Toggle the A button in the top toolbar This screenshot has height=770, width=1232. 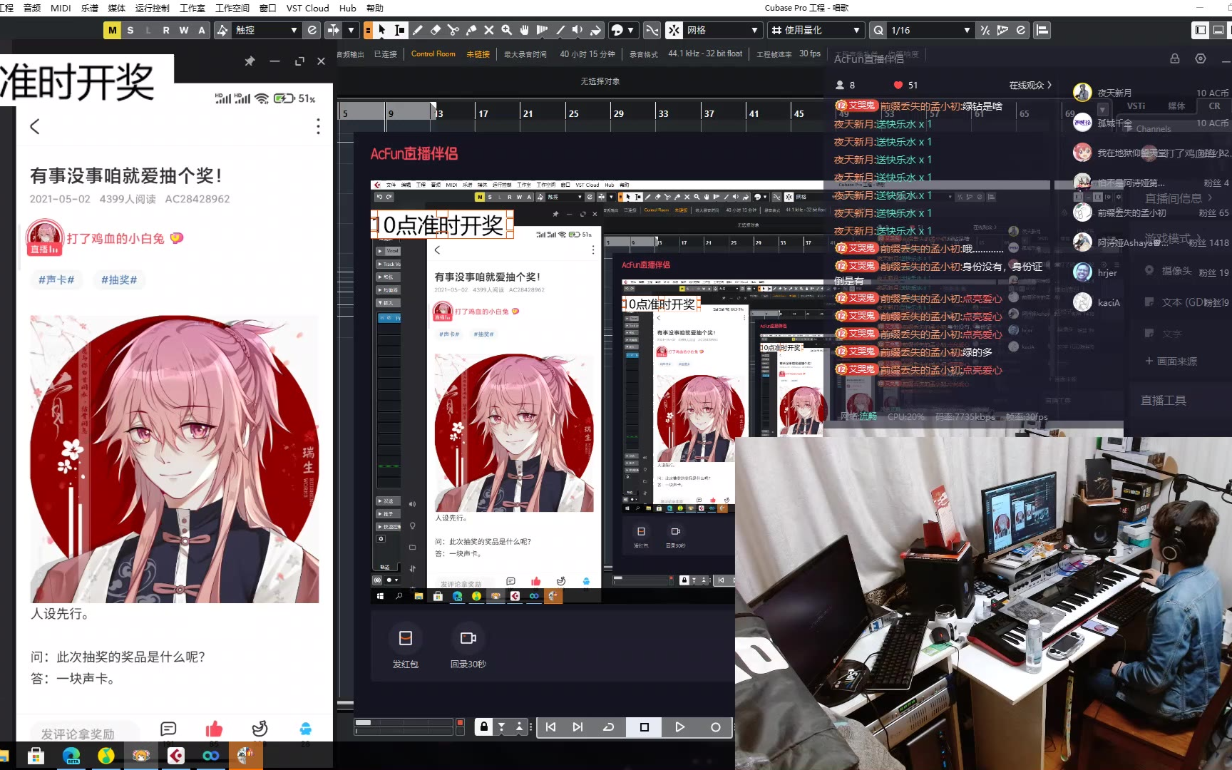point(202,30)
